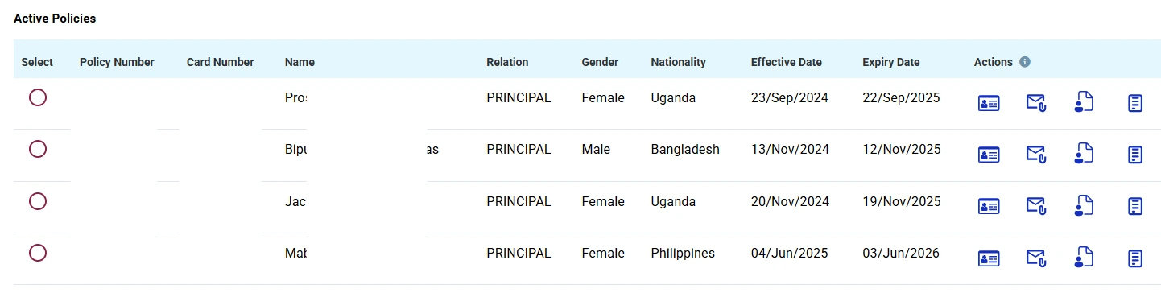Click document list icon for Bangladesh policy row
This screenshot has height=293, width=1161.
(1135, 155)
